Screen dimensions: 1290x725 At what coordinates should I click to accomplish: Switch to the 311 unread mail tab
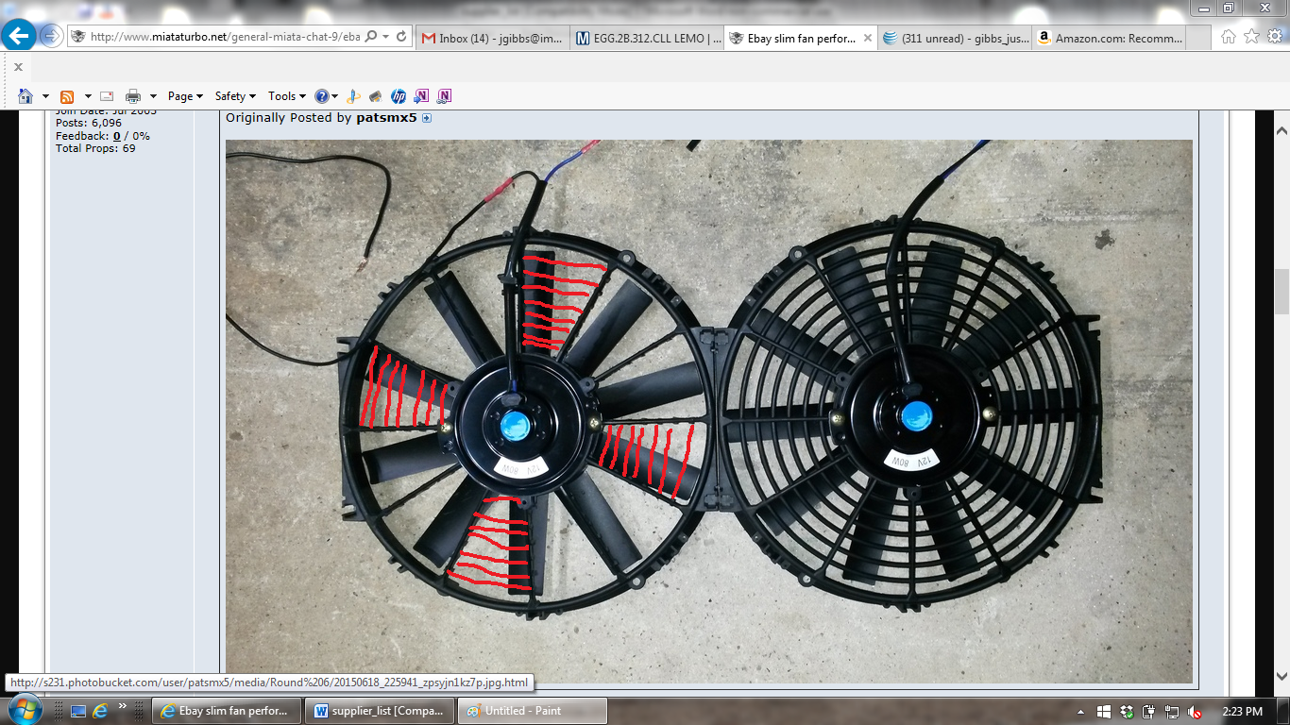pos(956,39)
